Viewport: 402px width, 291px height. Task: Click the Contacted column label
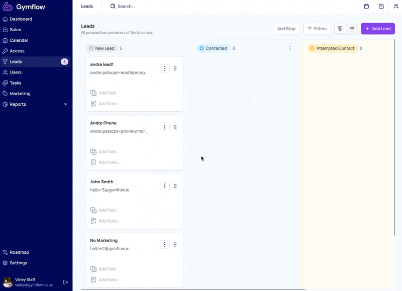click(x=213, y=48)
